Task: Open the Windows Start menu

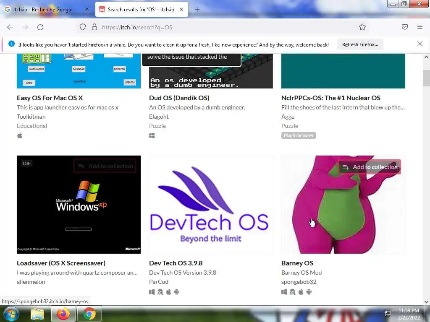Action: pyautogui.click(x=11, y=314)
